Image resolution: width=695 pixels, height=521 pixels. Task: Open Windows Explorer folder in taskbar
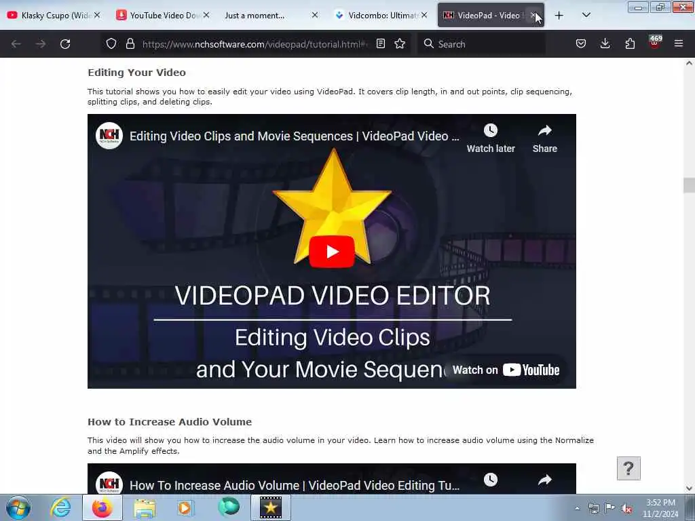click(145, 507)
